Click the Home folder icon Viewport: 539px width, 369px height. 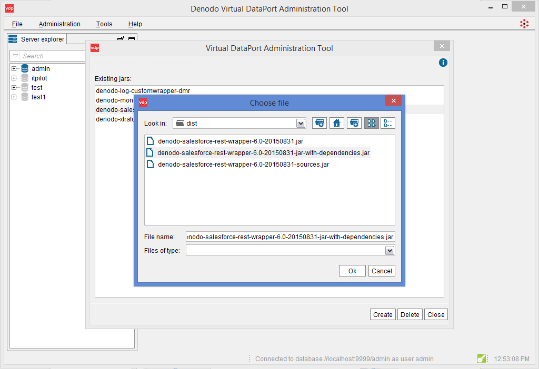[336, 123]
